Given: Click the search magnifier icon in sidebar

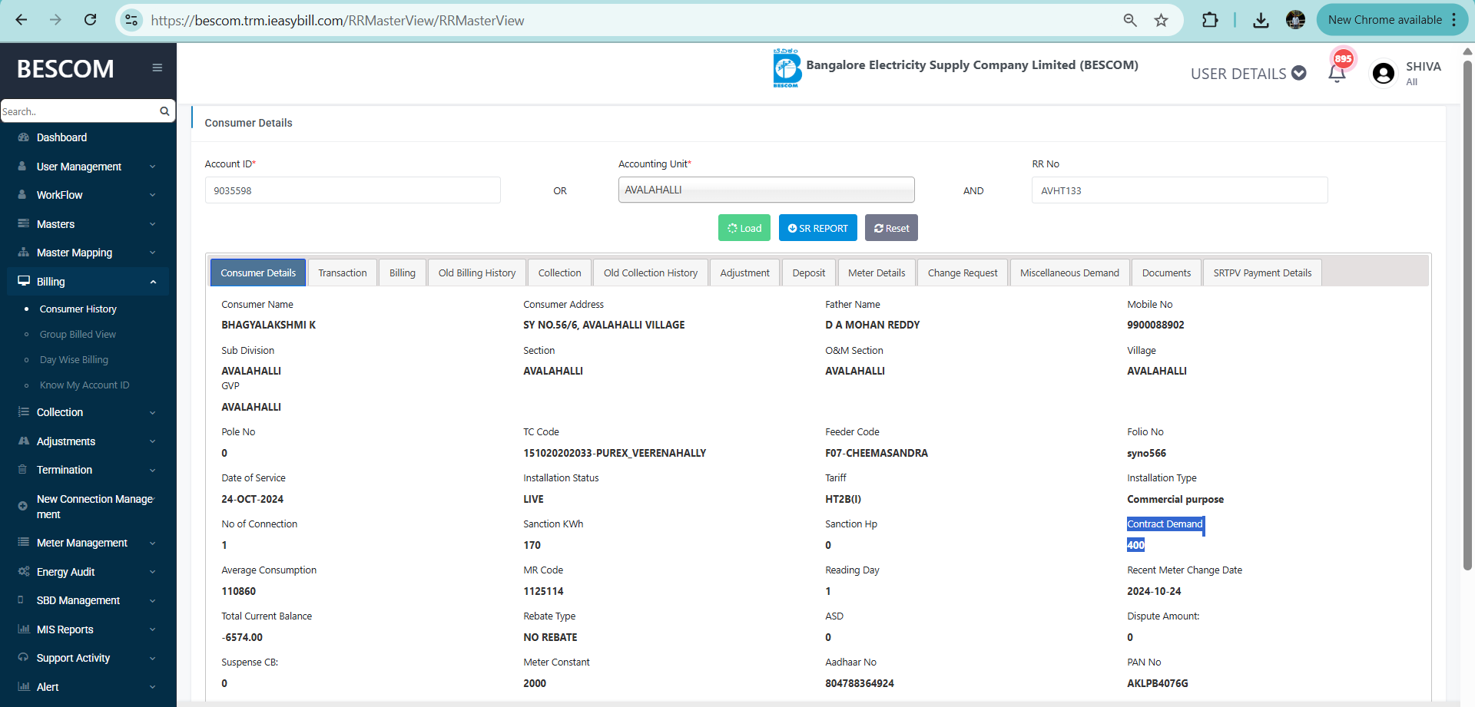Looking at the screenshot, I should [x=164, y=111].
